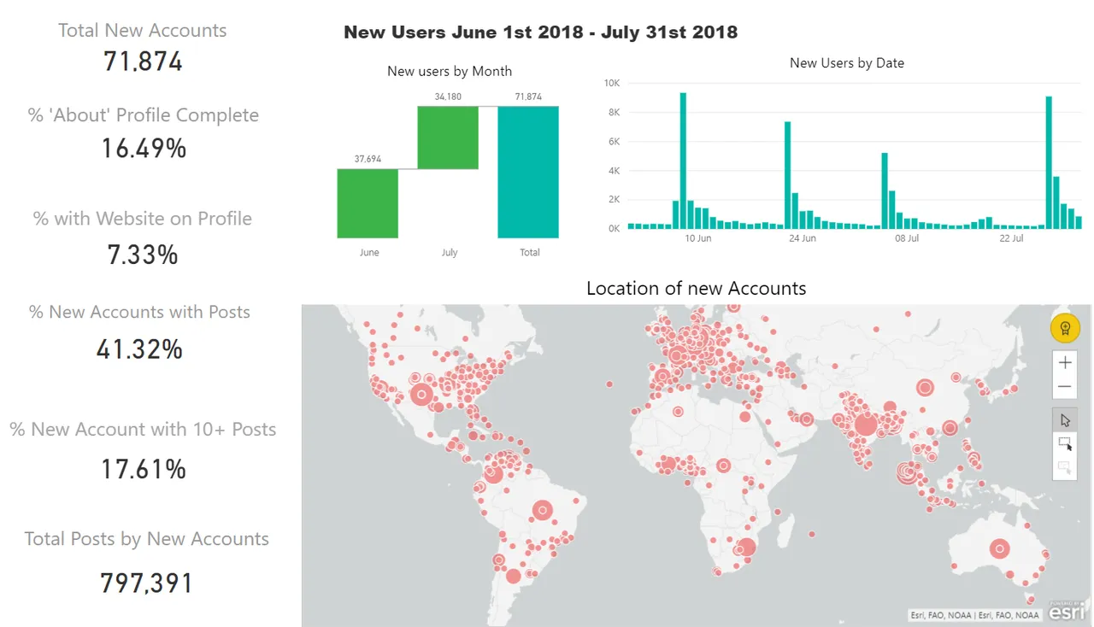The image size is (1094, 627).
Task: Click the late July spike bar near 9K
Action: 1049,162
